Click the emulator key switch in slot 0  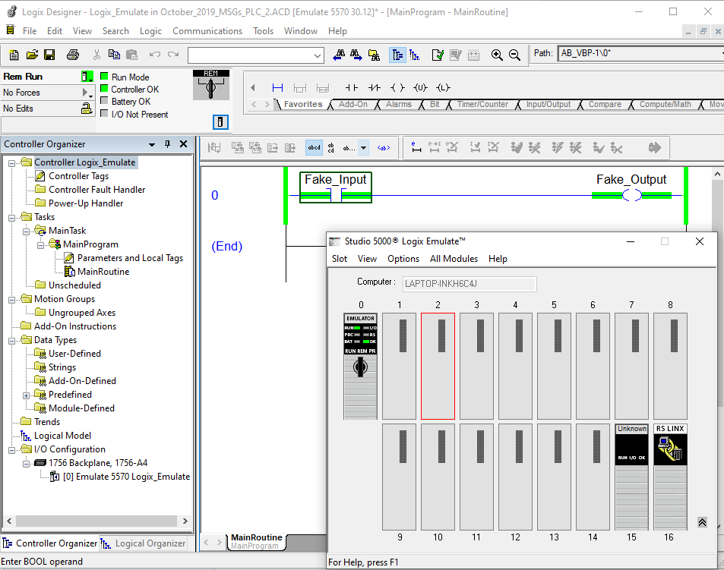(361, 368)
